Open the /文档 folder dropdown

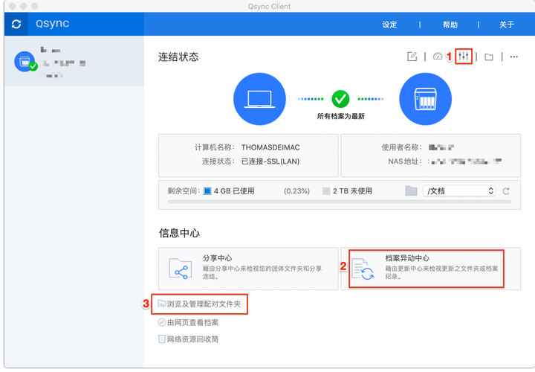(x=459, y=190)
